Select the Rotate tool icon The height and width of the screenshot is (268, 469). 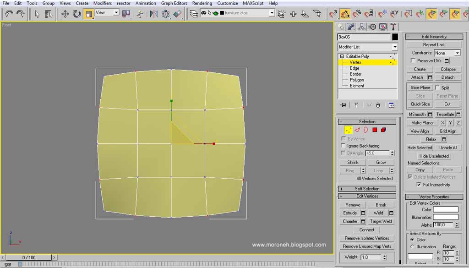(x=76, y=14)
